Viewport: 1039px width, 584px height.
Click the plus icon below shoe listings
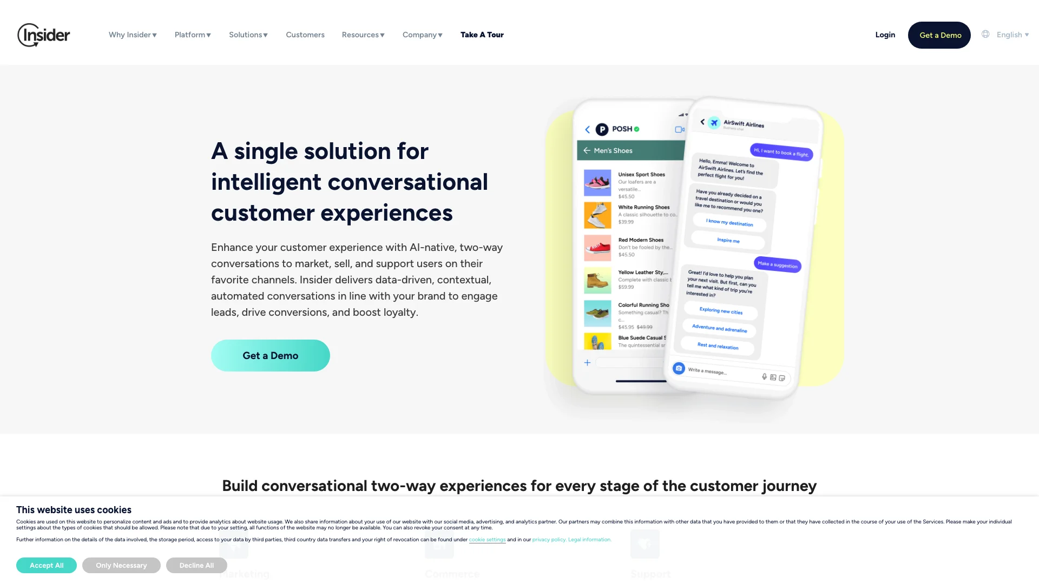(x=587, y=363)
